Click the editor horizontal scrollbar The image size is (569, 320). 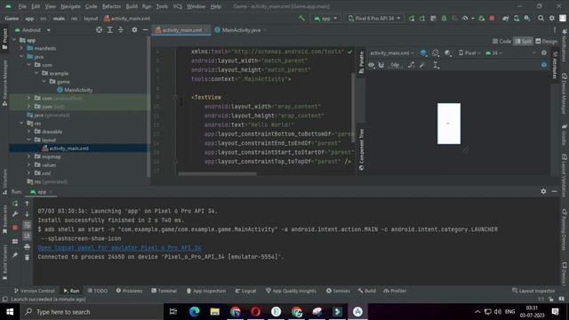pos(217,173)
